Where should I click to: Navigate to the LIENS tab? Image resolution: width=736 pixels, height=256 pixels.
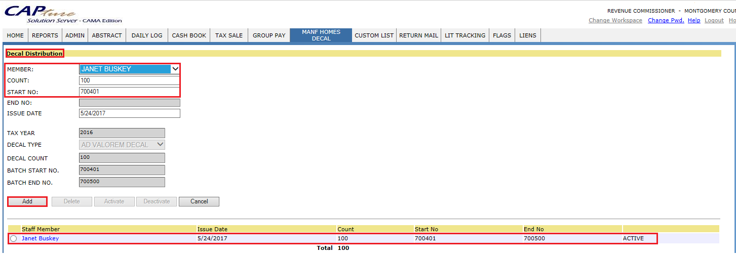point(527,35)
